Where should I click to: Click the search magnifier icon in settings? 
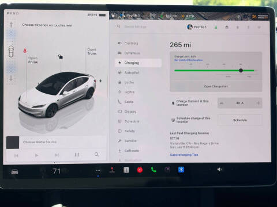tap(118, 26)
